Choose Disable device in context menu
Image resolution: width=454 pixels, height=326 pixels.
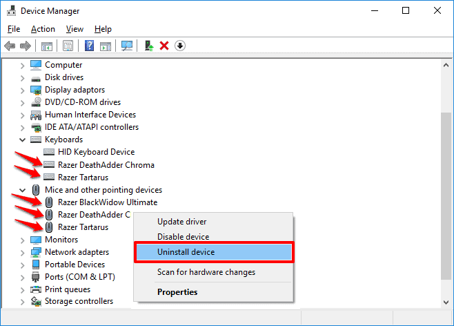click(x=214, y=237)
